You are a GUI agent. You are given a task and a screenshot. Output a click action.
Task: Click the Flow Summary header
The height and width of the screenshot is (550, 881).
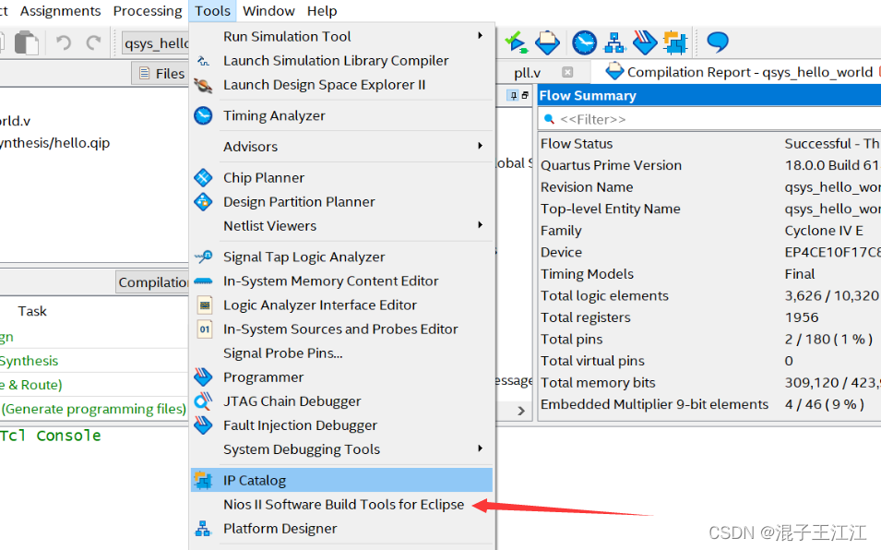point(709,95)
